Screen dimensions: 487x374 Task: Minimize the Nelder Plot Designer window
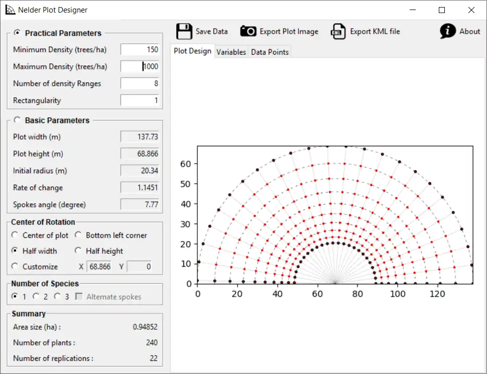[x=413, y=10]
